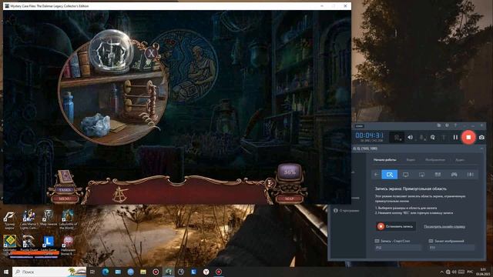Select fullscreen recording mode

point(406,175)
